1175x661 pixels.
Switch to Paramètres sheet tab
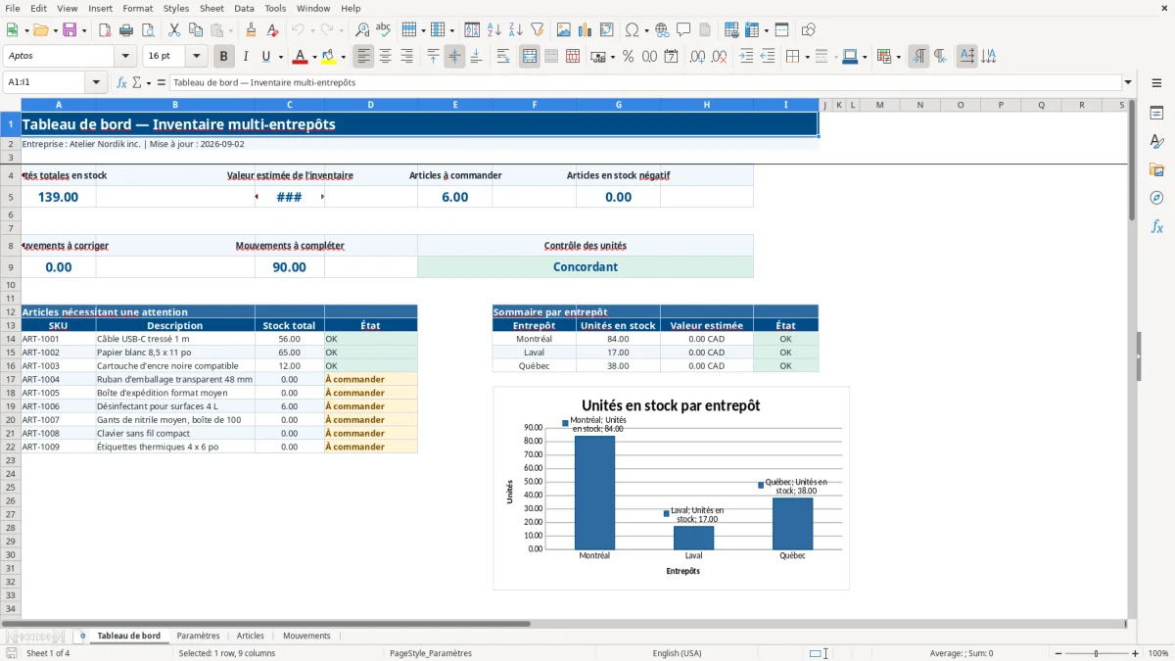tap(198, 636)
